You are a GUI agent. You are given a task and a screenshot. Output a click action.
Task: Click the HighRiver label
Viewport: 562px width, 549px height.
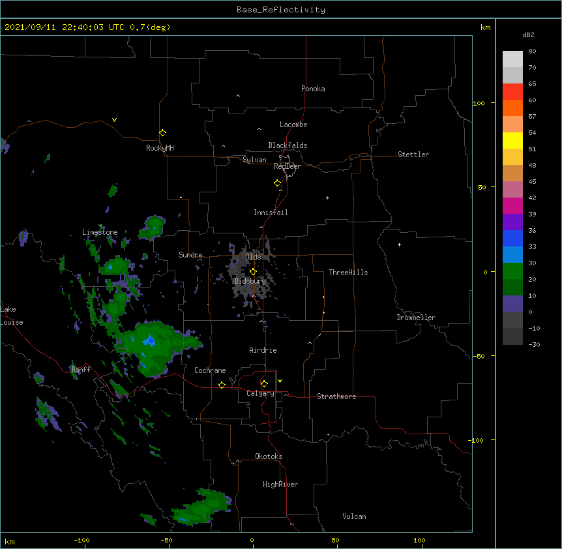[280, 484]
